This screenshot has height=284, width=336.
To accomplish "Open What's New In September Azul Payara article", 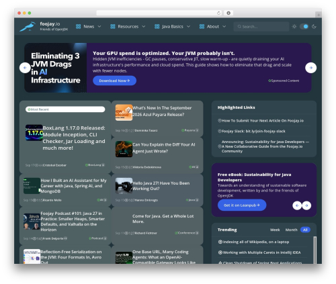I will [162, 111].
